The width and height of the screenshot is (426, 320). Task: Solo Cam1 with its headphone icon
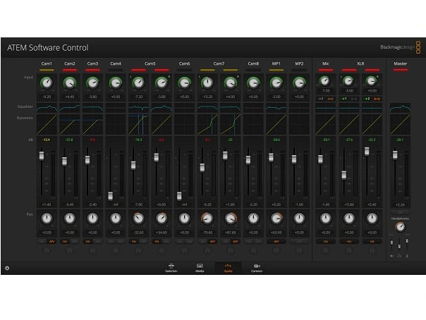click(47, 250)
